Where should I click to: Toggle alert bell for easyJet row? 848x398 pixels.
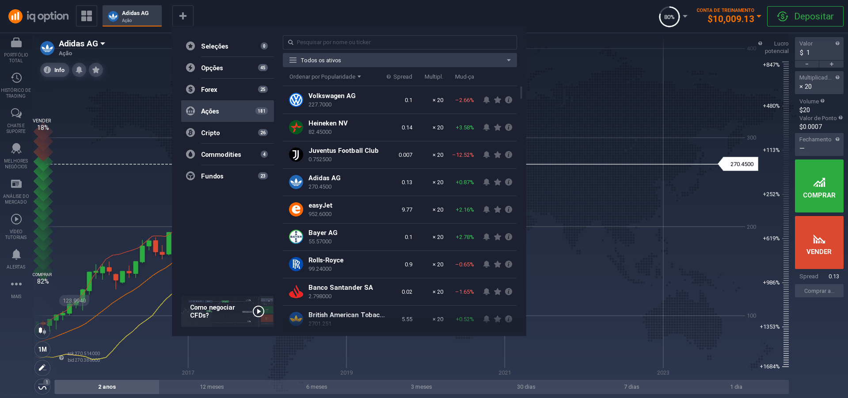click(486, 209)
